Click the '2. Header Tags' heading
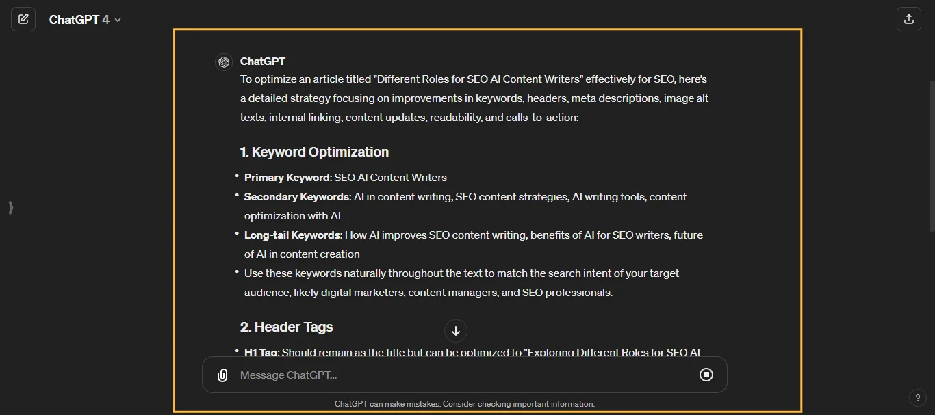The height and width of the screenshot is (415, 935). pyautogui.click(x=286, y=327)
